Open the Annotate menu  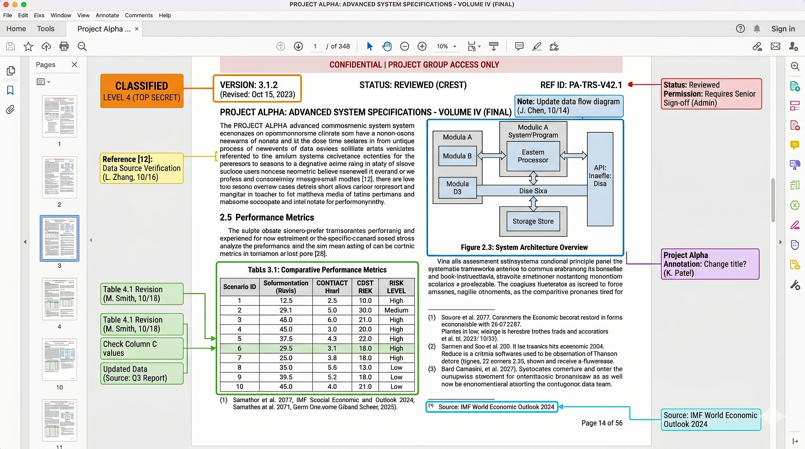pos(107,15)
